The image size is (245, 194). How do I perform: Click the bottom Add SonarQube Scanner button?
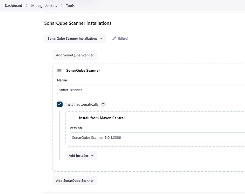[75, 181]
